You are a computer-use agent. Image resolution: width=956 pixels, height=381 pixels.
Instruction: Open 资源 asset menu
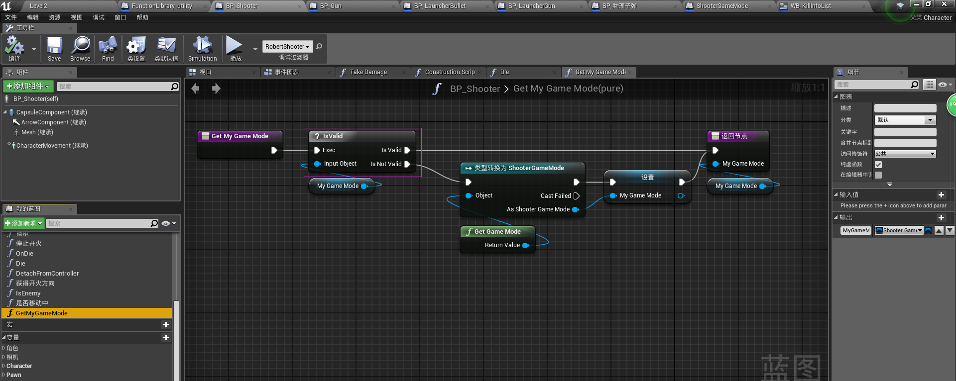click(x=55, y=17)
